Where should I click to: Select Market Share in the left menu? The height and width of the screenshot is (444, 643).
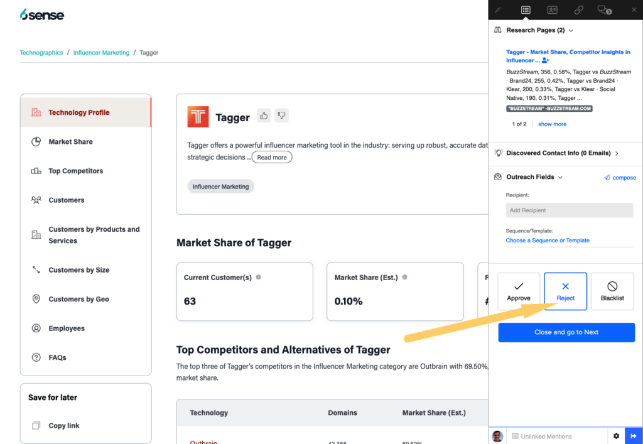point(70,142)
